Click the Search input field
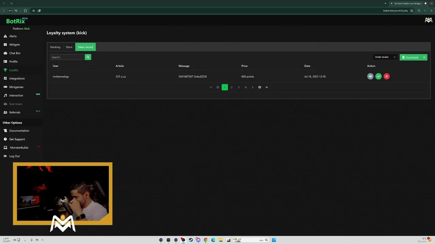 click(x=67, y=57)
